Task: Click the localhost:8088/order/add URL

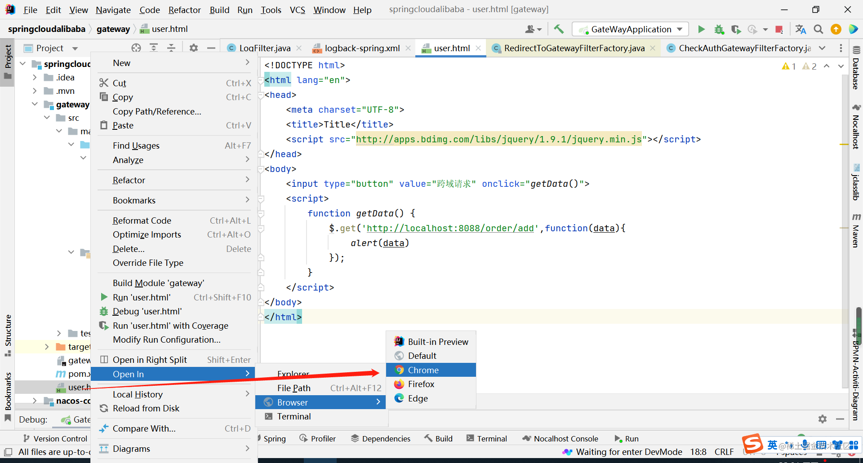Action: click(x=450, y=228)
